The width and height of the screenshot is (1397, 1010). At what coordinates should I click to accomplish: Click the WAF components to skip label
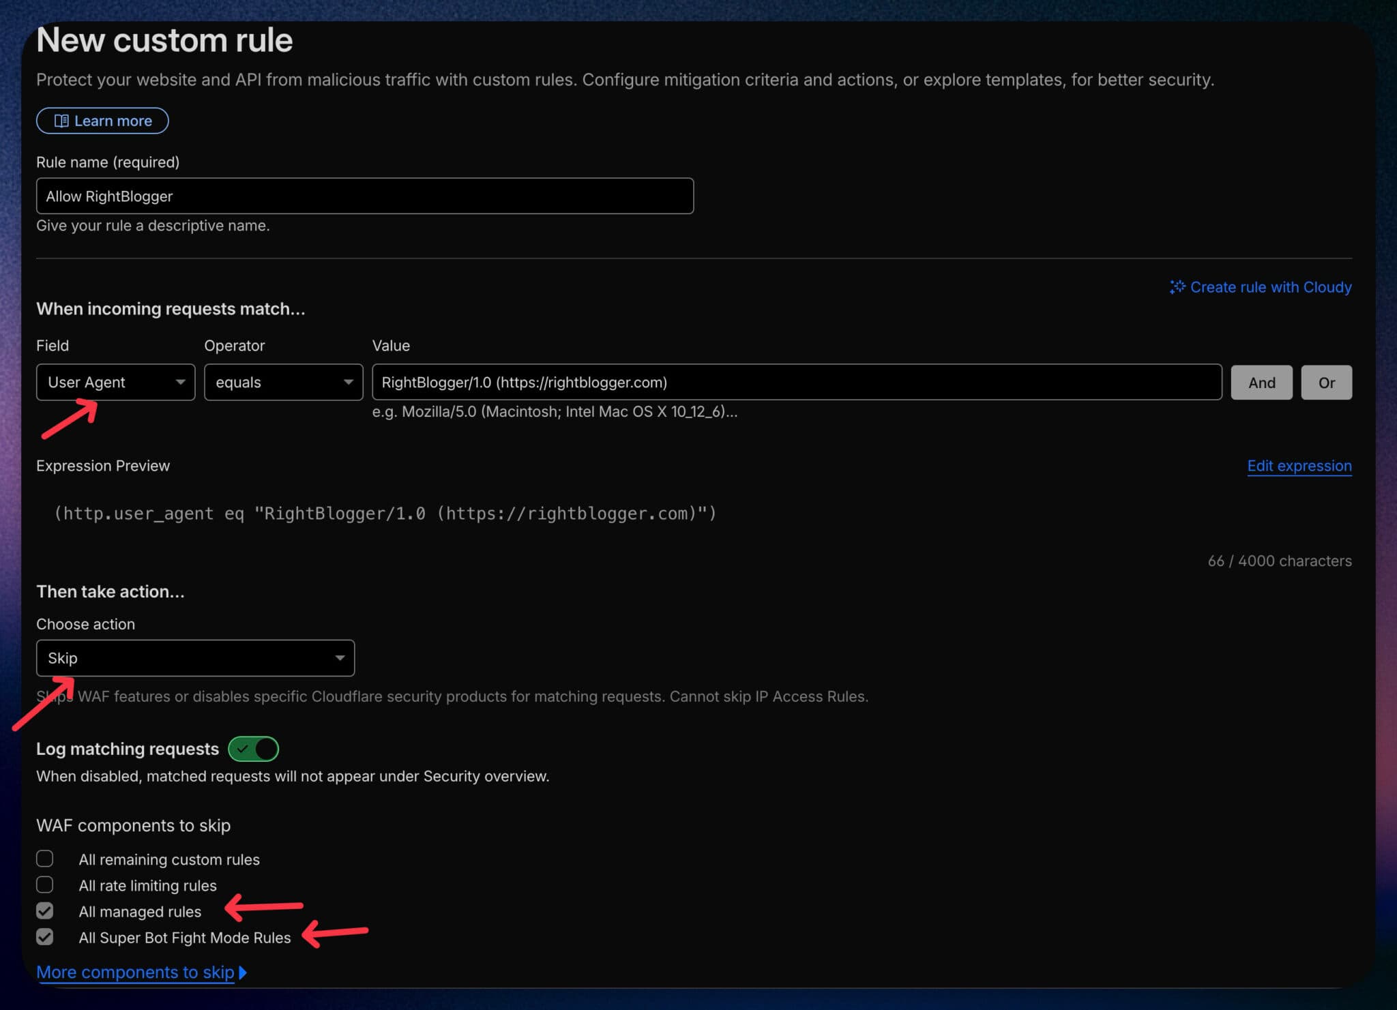pos(134,825)
